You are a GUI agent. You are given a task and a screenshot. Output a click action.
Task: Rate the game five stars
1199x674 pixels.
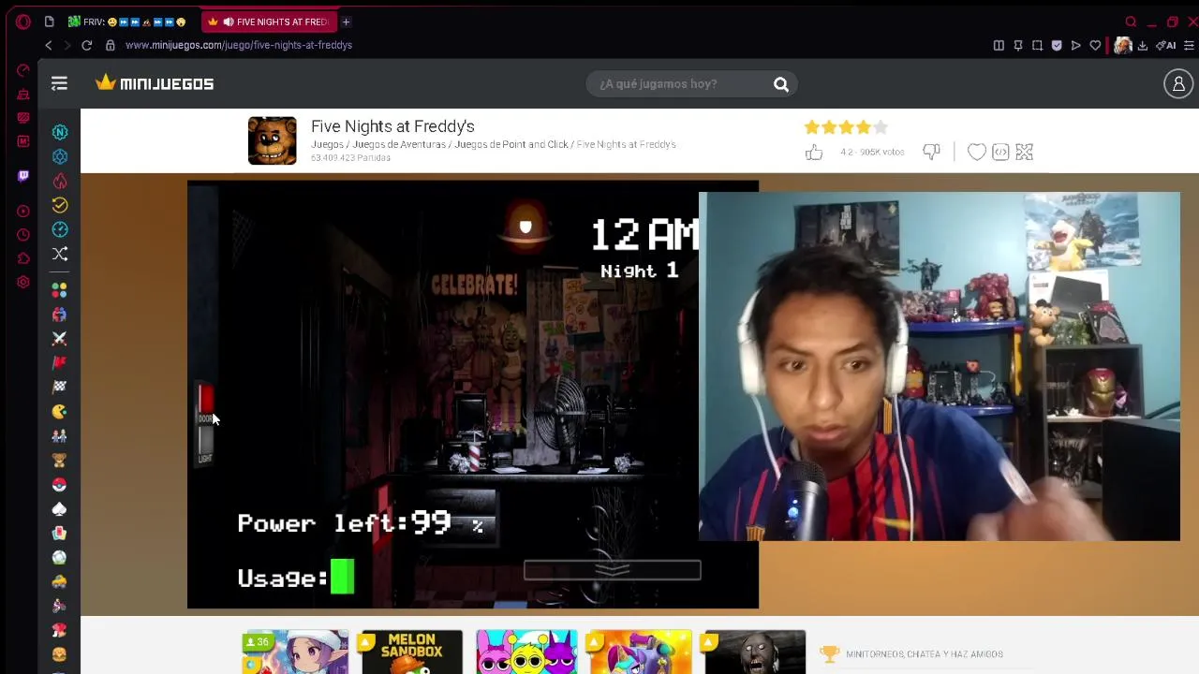pos(880,127)
